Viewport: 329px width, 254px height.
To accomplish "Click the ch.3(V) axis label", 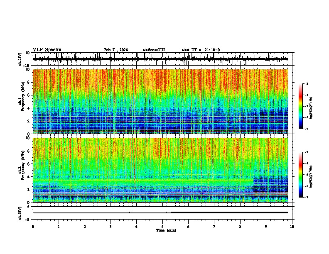I will coord(20,213).
